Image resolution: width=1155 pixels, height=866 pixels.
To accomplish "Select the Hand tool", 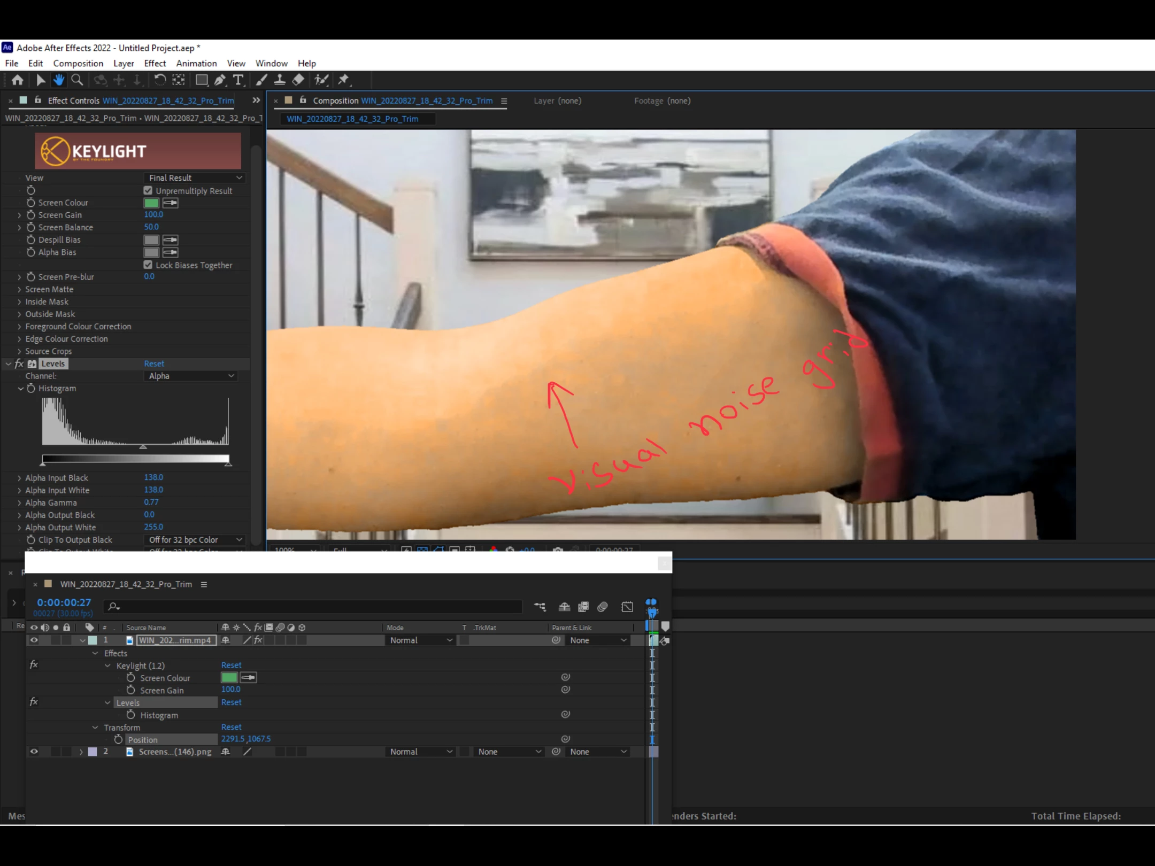I will click(x=59, y=80).
